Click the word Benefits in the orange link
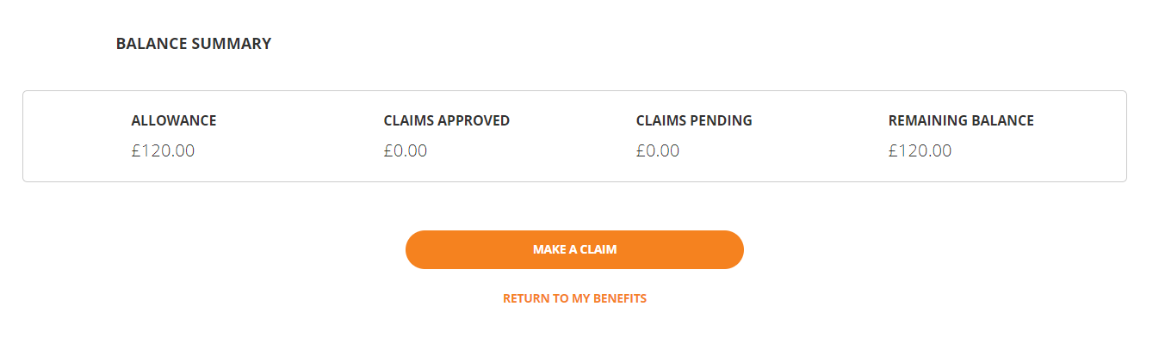 (620, 298)
